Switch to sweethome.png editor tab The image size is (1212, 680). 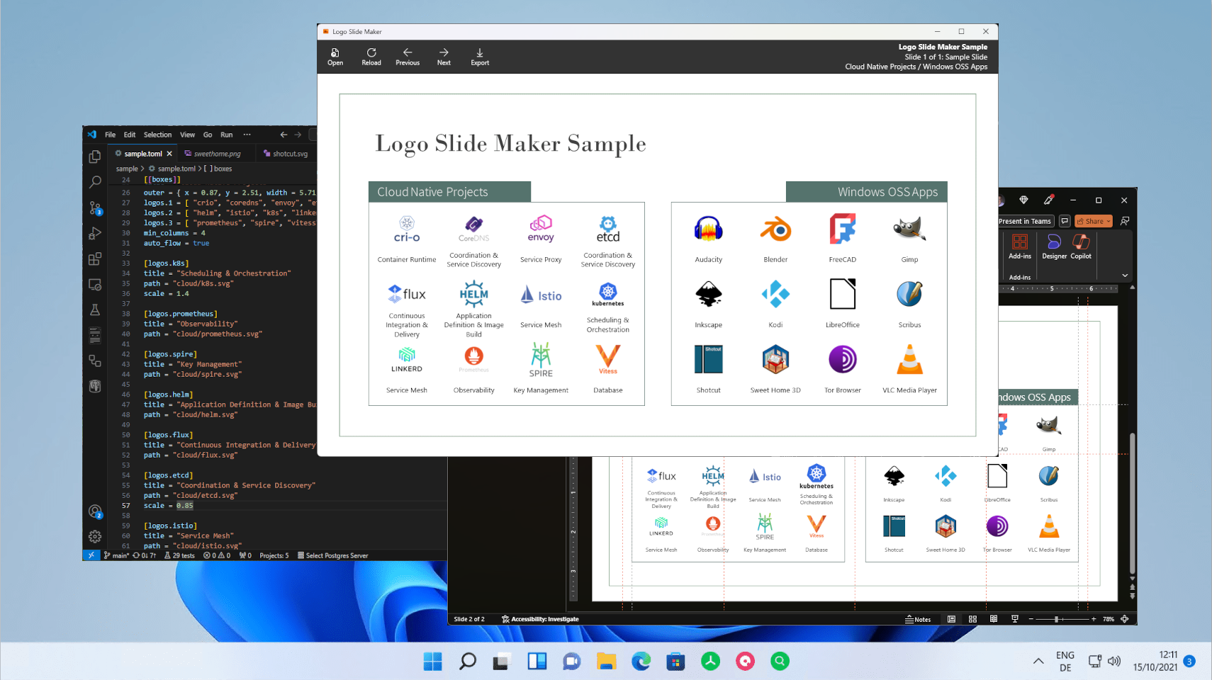(x=217, y=154)
